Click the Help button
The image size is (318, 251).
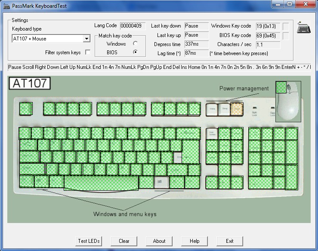[195, 241]
